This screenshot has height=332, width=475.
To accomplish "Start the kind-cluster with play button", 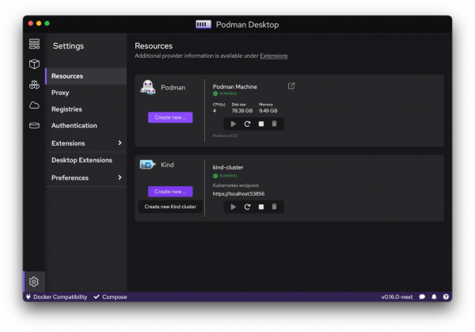I will click(233, 207).
